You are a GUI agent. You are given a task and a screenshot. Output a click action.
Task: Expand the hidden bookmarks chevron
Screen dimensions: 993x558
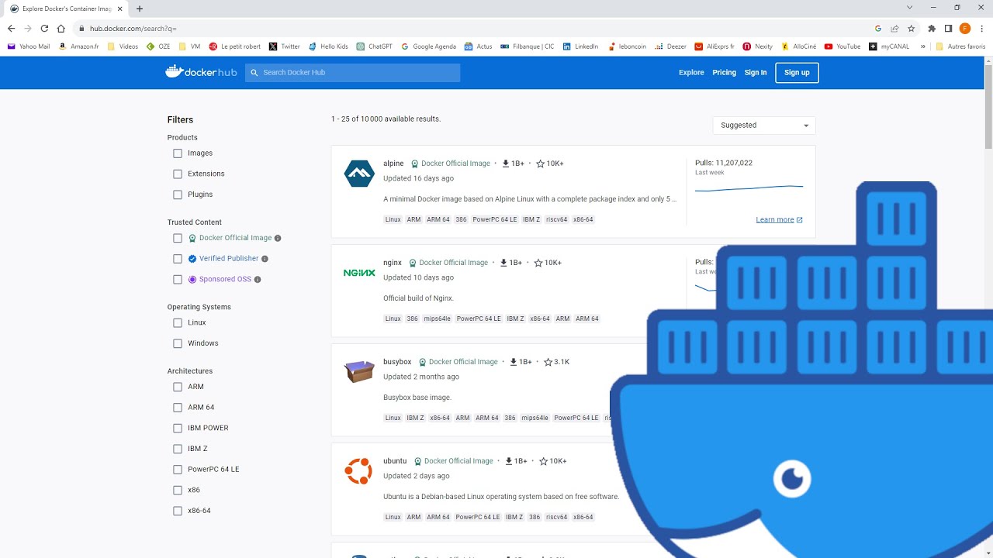coord(922,46)
